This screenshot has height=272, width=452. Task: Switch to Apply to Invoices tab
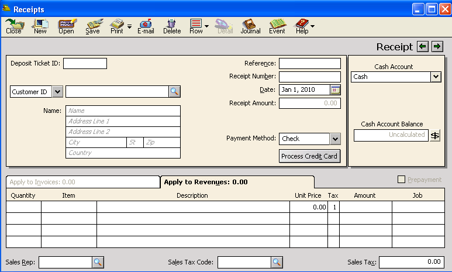(82, 182)
